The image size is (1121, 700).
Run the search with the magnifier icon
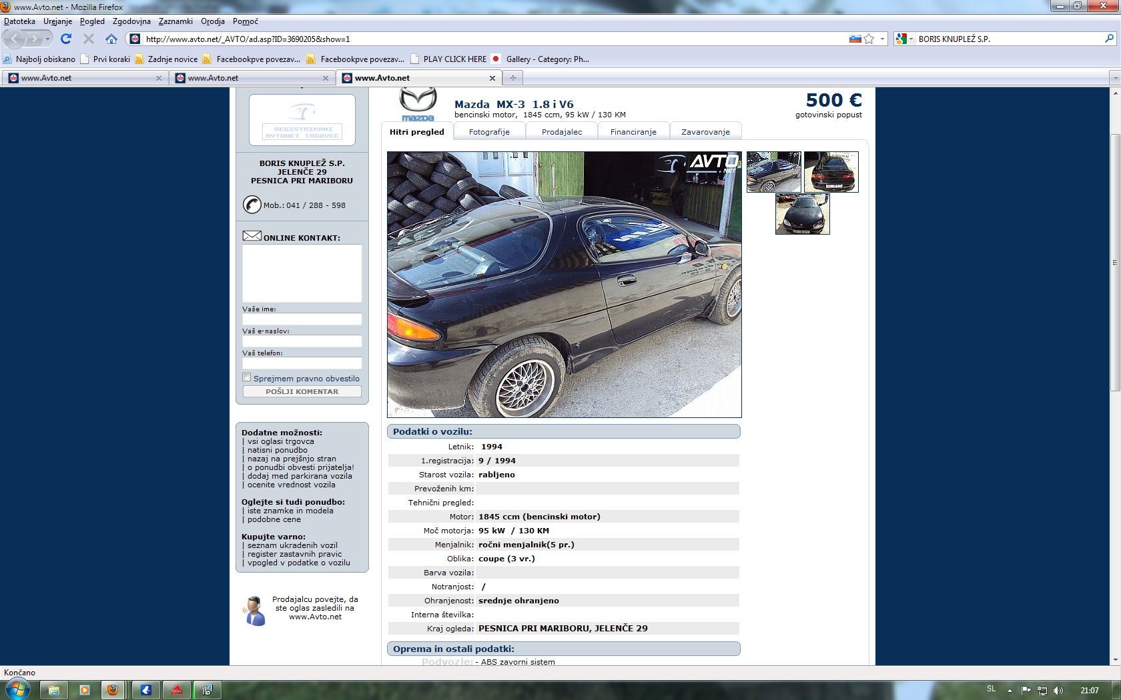coord(1109,39)
